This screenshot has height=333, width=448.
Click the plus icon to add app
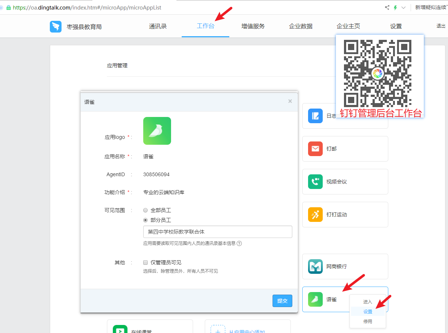pos(218,329)
